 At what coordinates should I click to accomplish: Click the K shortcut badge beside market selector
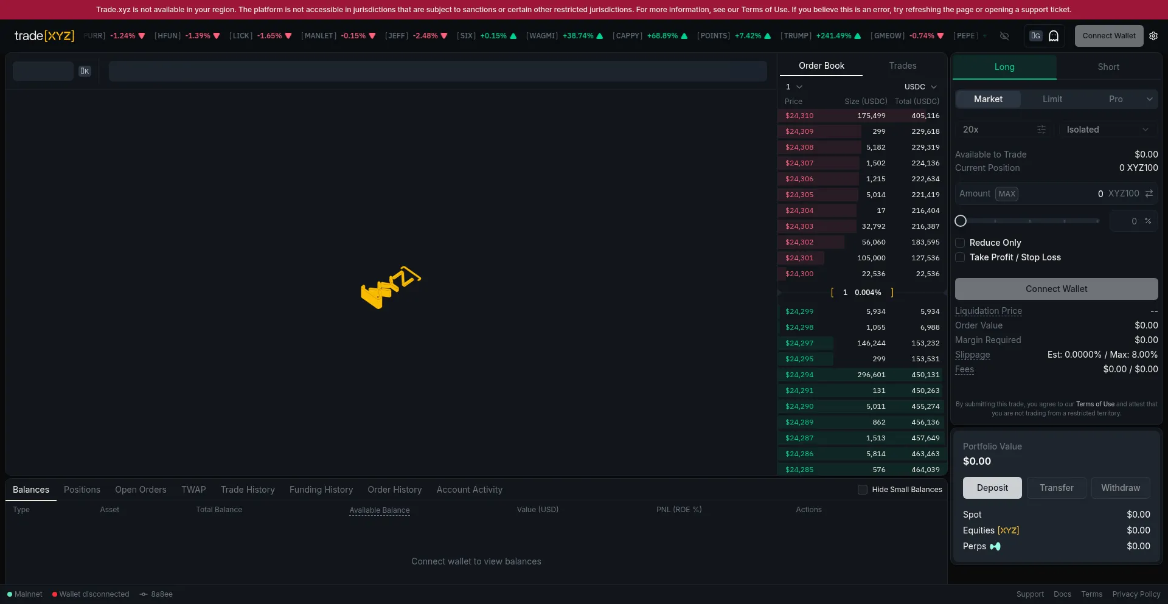[85, 71]
